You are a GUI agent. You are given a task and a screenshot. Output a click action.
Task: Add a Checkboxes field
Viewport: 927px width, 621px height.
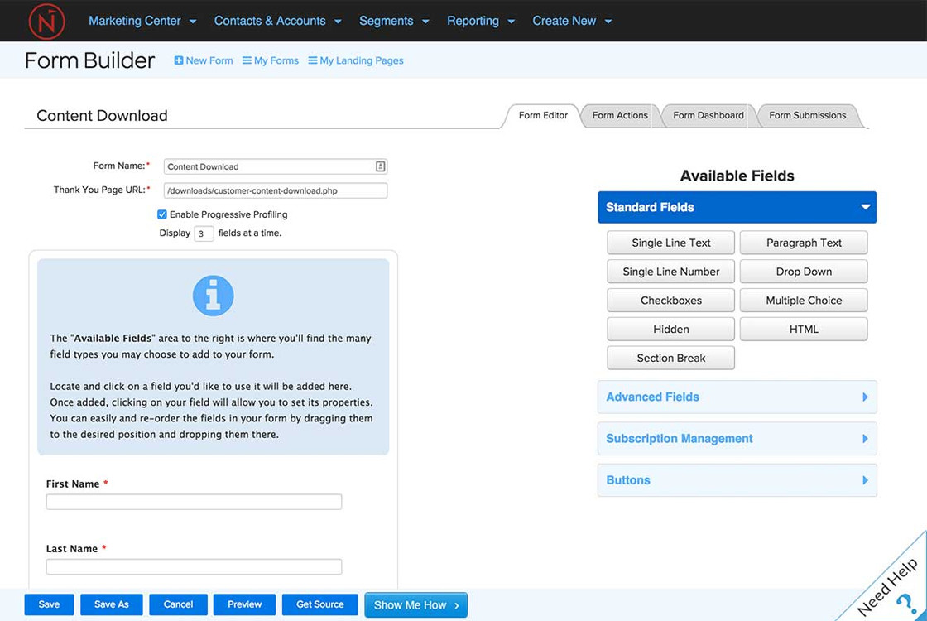coord(671,300)
